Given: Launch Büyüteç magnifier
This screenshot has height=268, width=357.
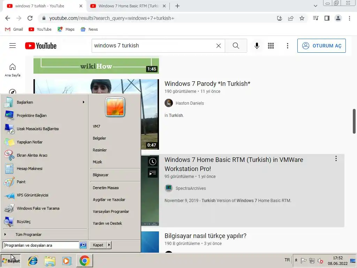Looking at the screenshot, I should [x=45, y=222].
